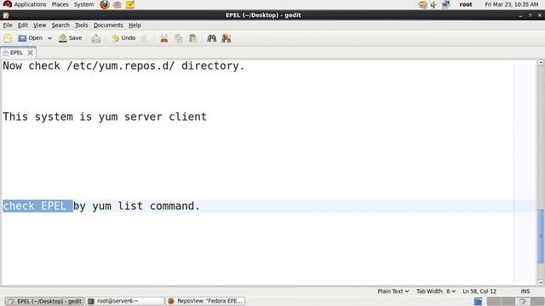Click the scrollbar up arrow
545x306 pixels.
point(541,63)
